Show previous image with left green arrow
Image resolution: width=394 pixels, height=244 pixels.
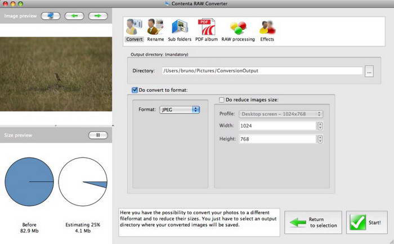pyautogui.click(x=74, y=16)
